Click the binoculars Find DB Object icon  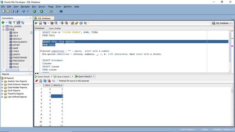[61, 11]
